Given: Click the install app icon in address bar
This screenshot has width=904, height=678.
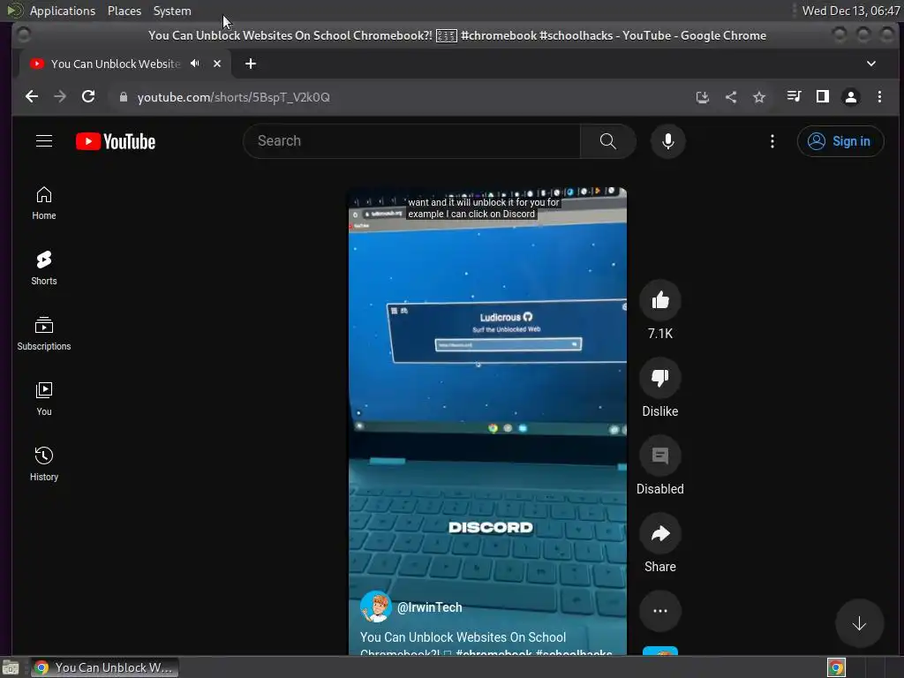Looking at the screenshot, I should pyautogui.click(x=702, y=97).
